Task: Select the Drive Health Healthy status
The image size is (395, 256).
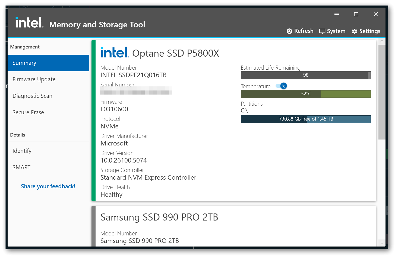Action: [x=111, y=194]
